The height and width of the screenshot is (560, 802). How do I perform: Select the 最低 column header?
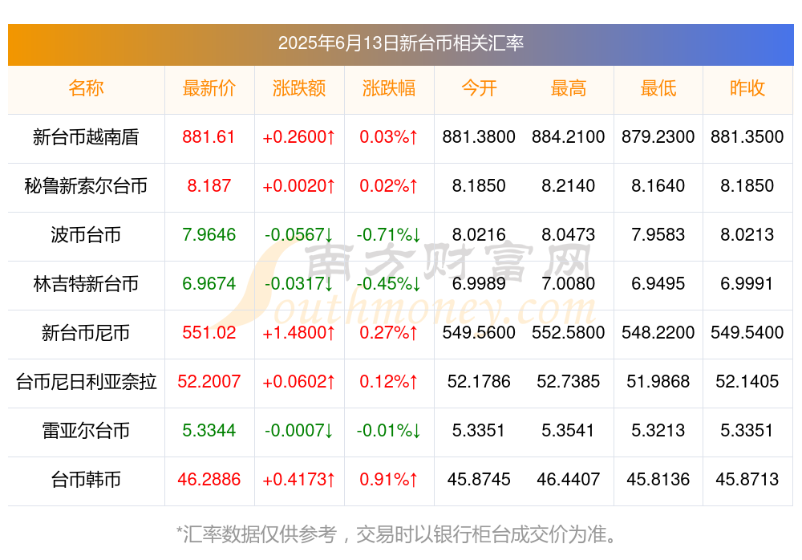[x=658, y=88]
